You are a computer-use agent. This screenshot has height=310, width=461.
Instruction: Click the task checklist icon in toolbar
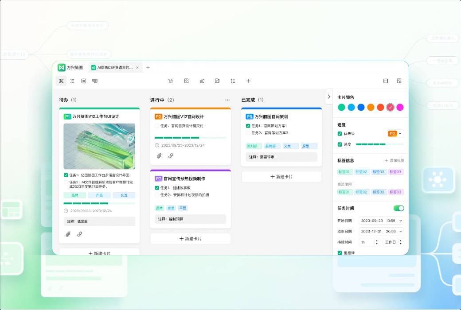point(232,81)
